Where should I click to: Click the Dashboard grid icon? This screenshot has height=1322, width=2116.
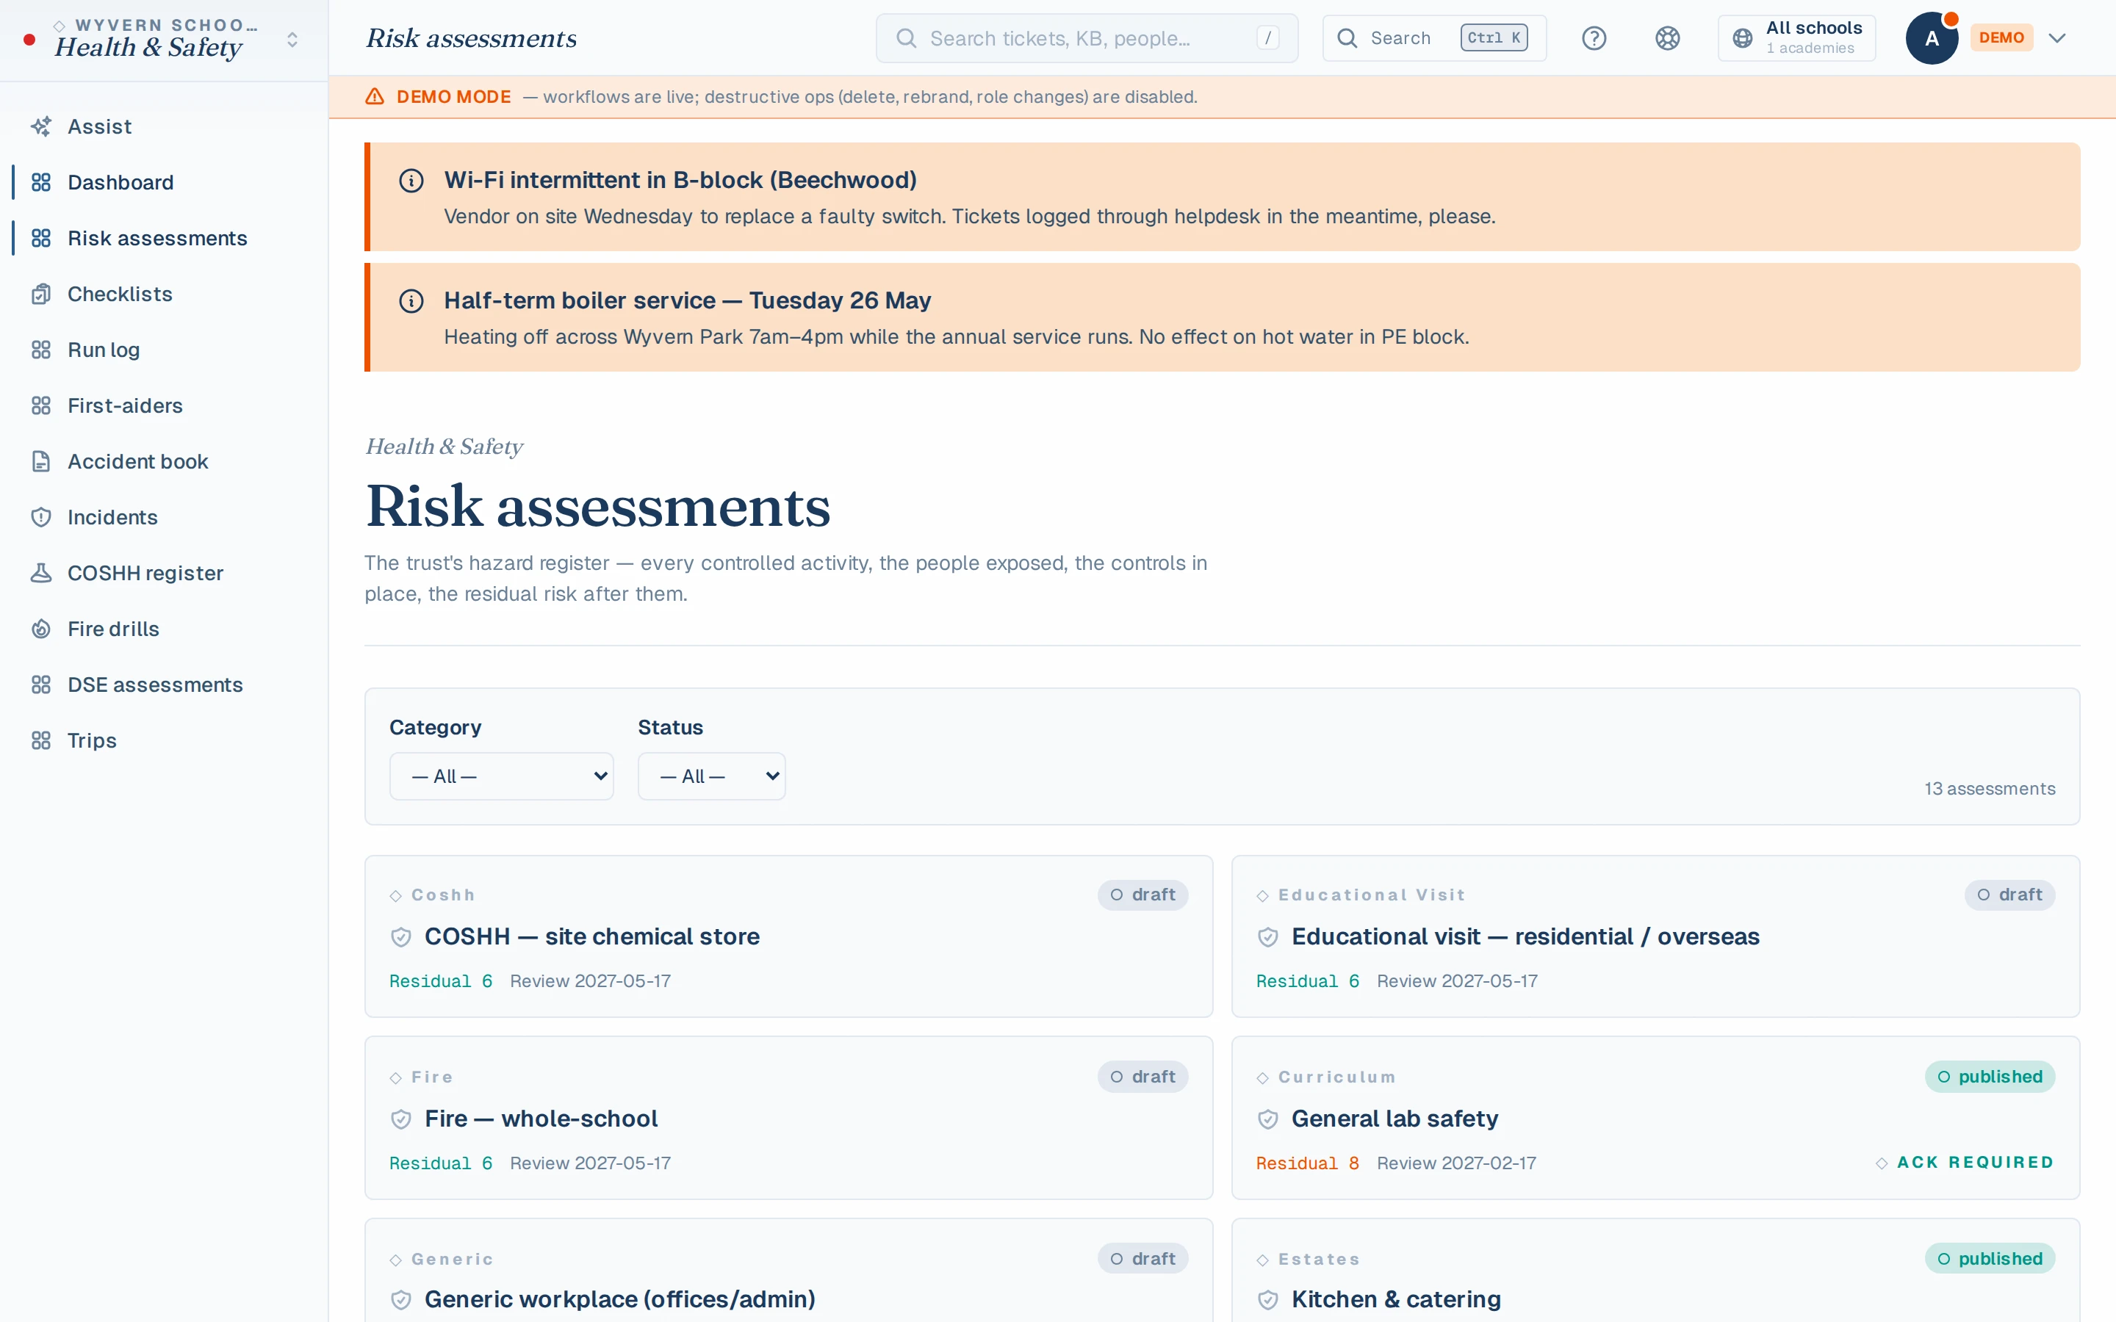pyautogui.click(x=41, y=183)
